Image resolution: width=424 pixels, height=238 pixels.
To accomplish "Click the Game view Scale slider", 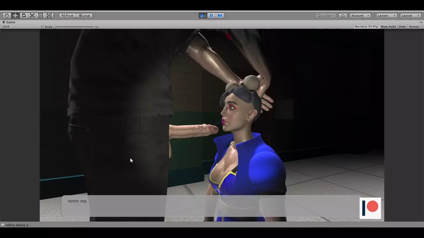I will click(74, 27).
